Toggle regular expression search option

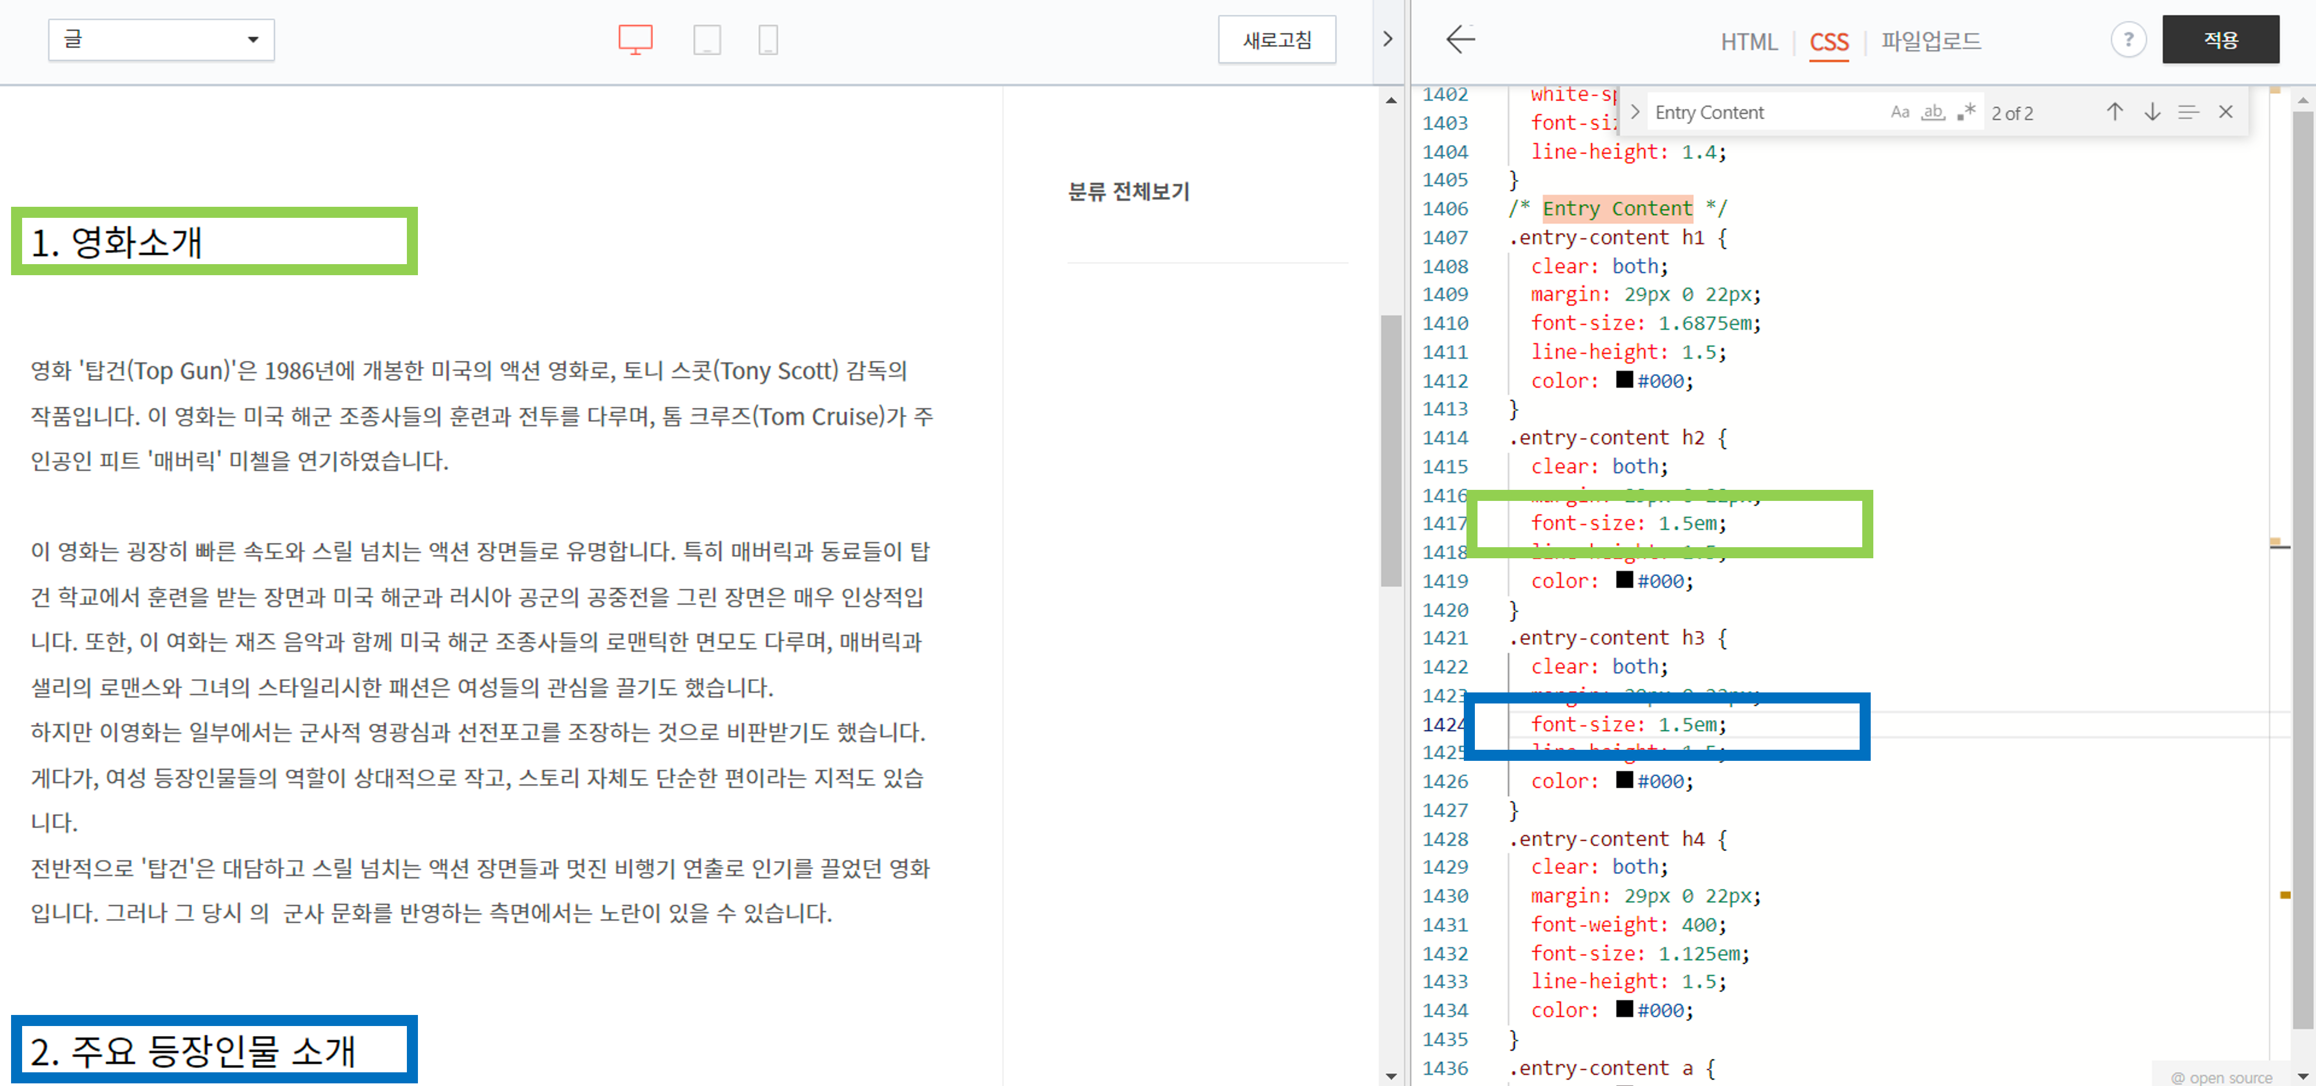click(1965, 112)
